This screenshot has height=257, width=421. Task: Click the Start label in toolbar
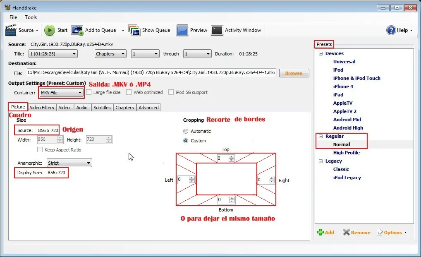pyautogui.click(x=62, y=30)
